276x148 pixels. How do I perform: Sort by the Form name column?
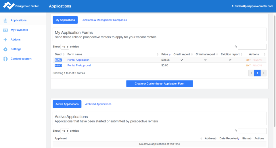click(113, 54)
